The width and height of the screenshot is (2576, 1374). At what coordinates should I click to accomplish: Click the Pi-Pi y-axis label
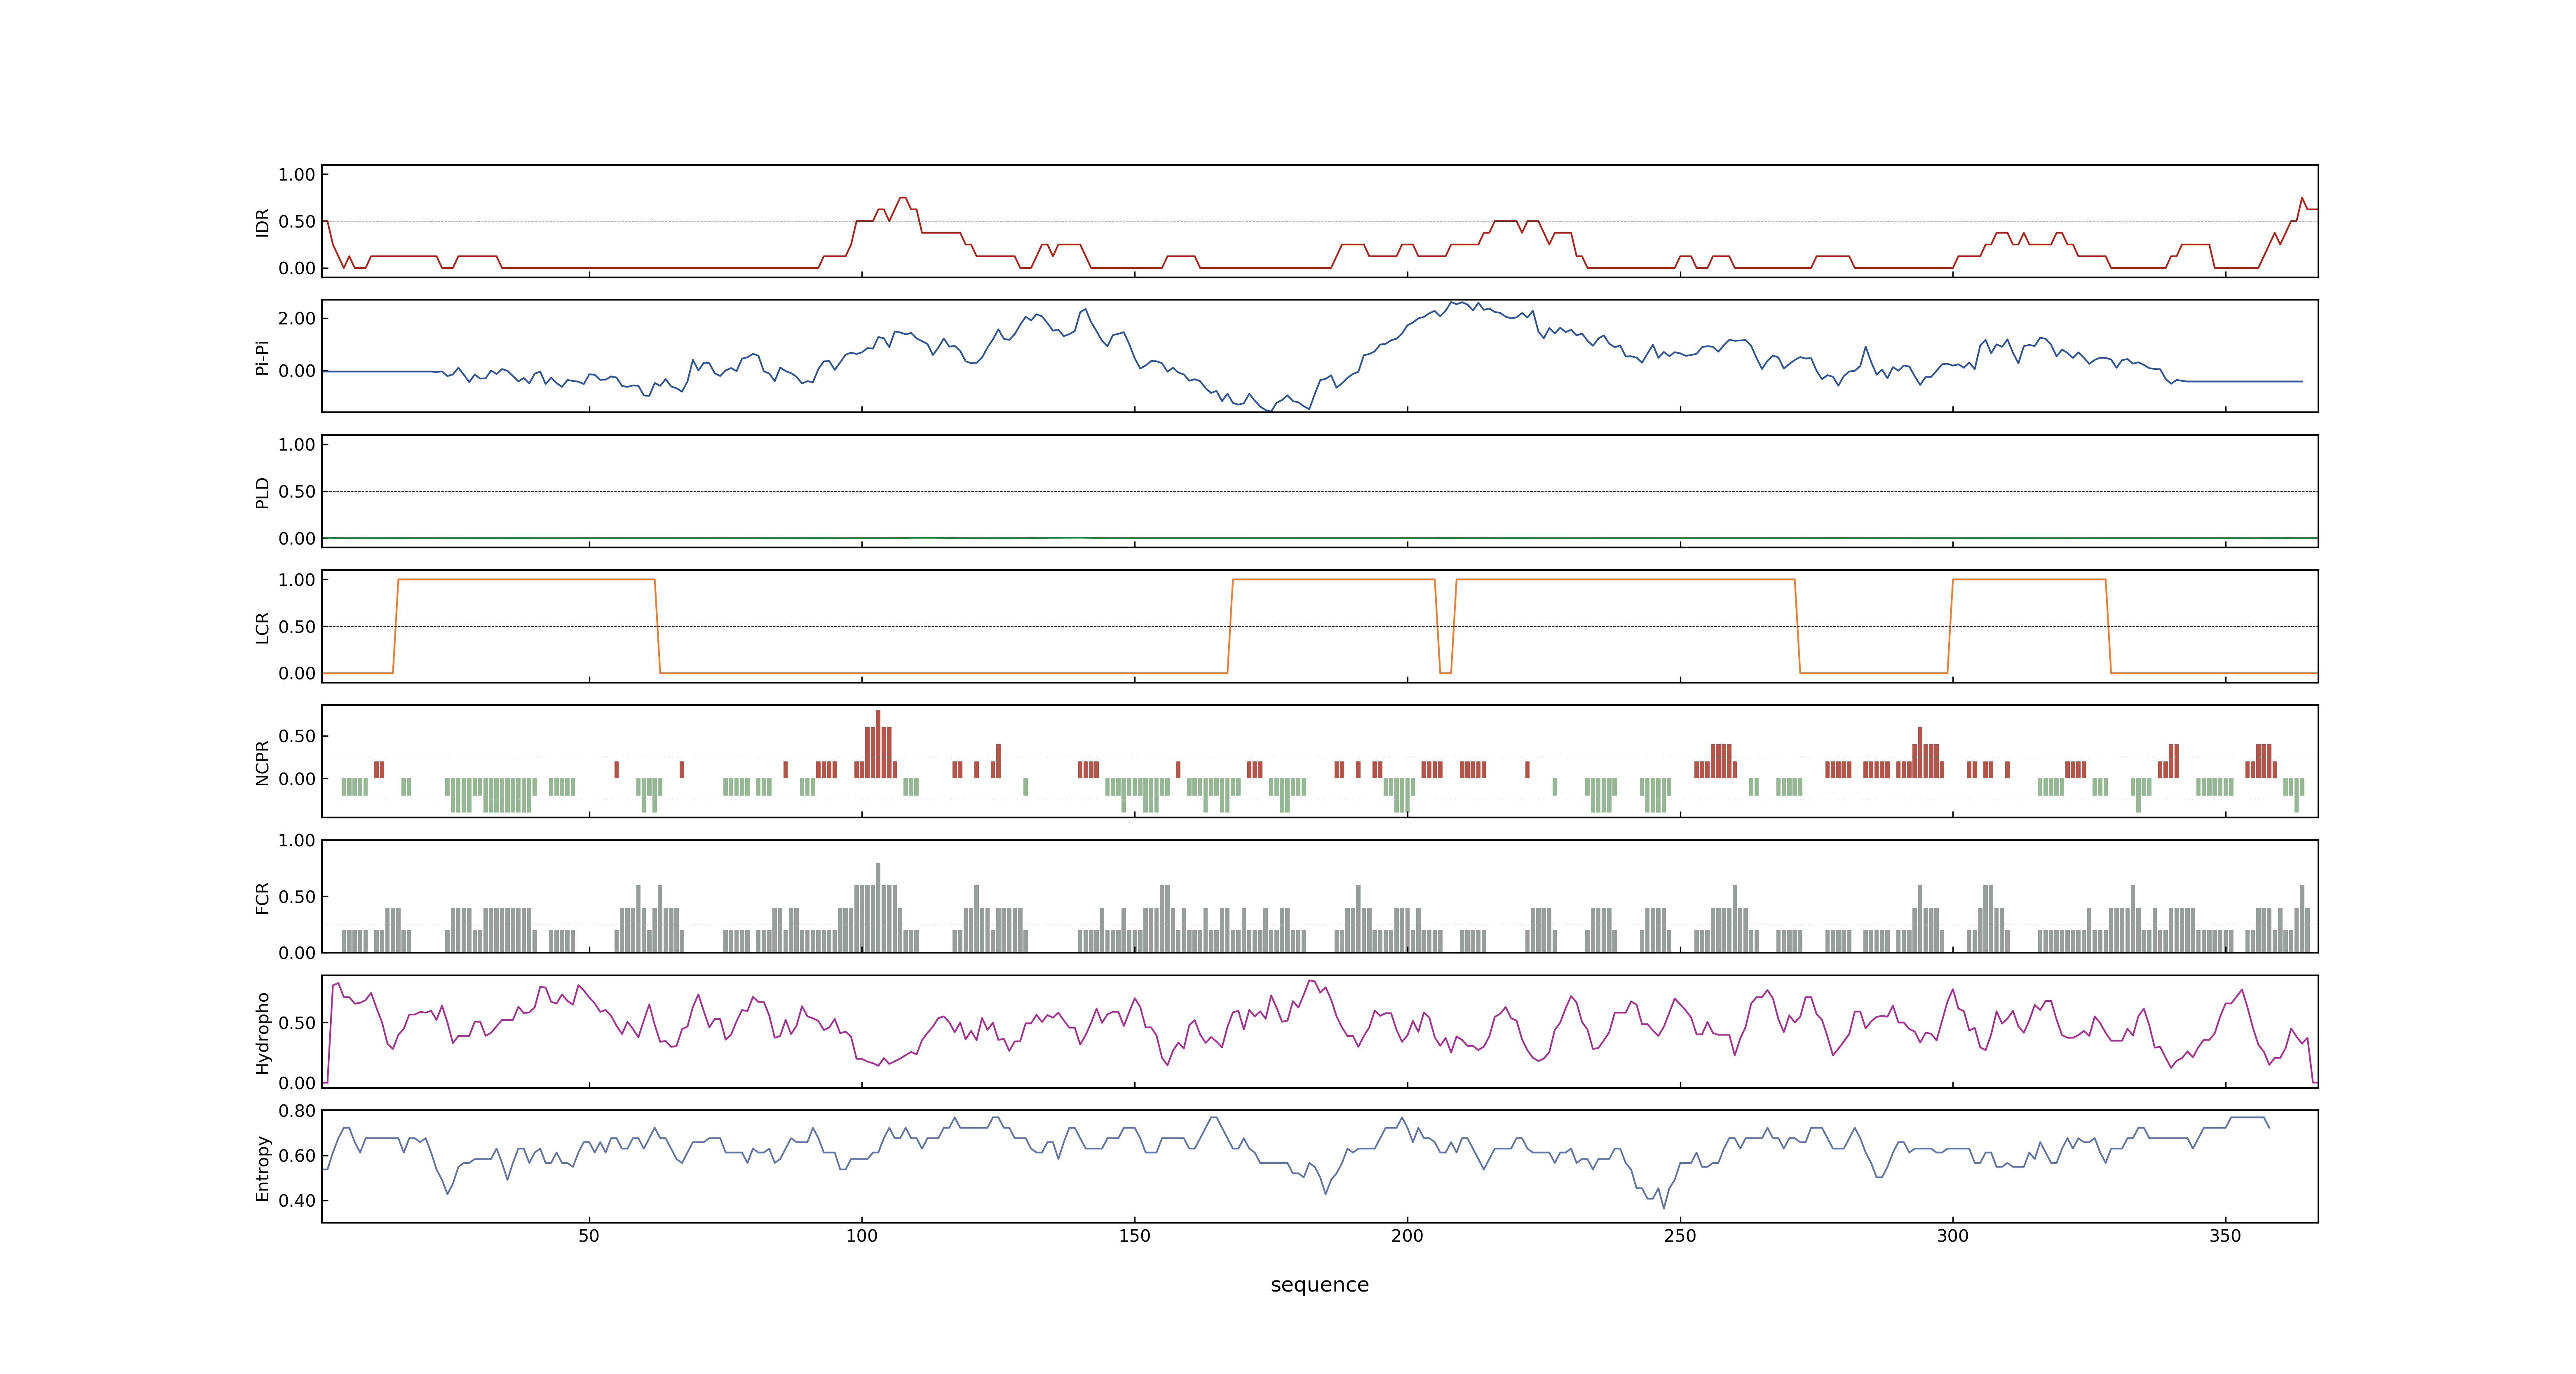[262, 357]
